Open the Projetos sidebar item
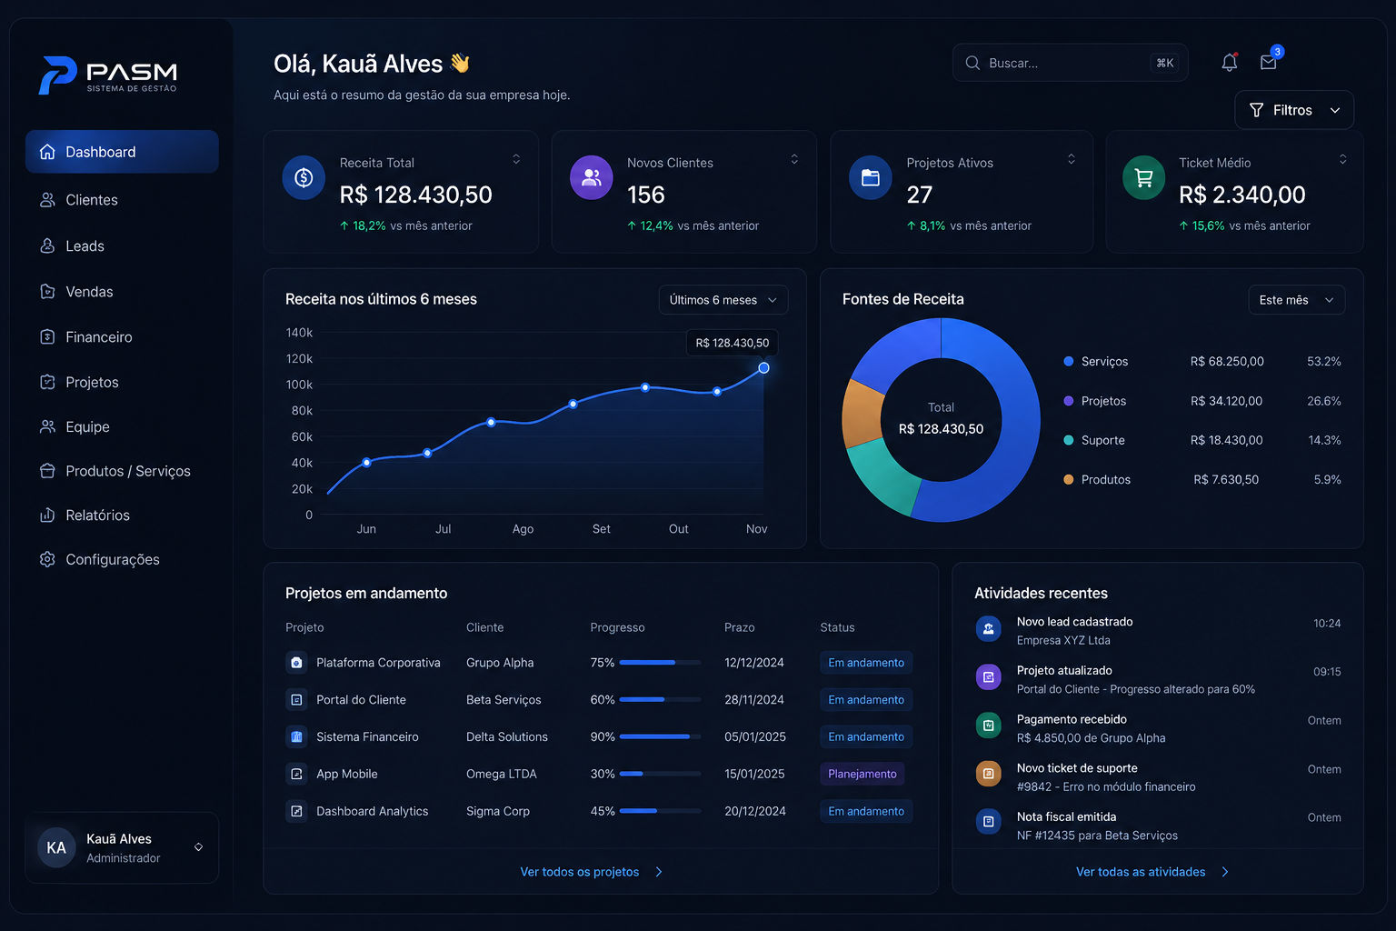This screenshot has width=1396, height=931. [122, 382]
